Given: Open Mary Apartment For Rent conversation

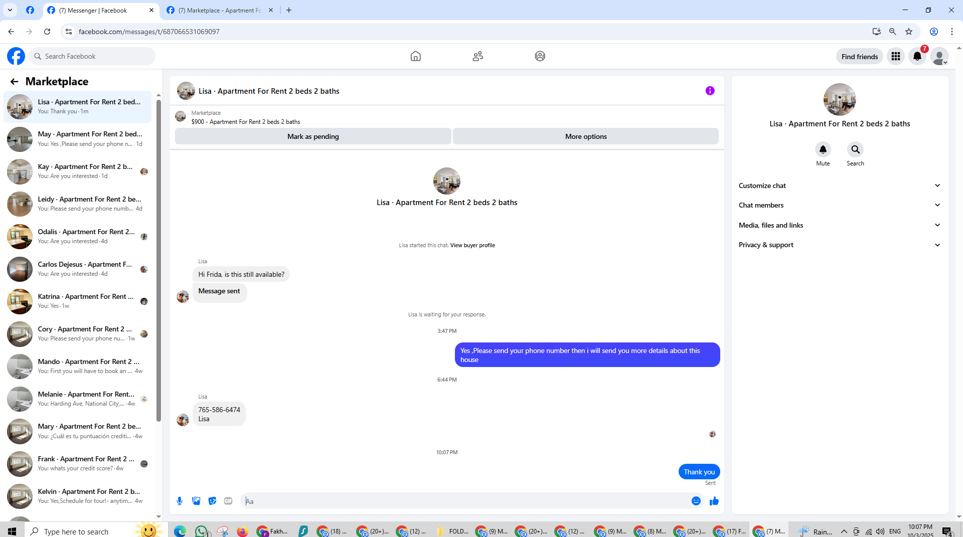Looking at the screenshot, I should [x=78, y=431].
